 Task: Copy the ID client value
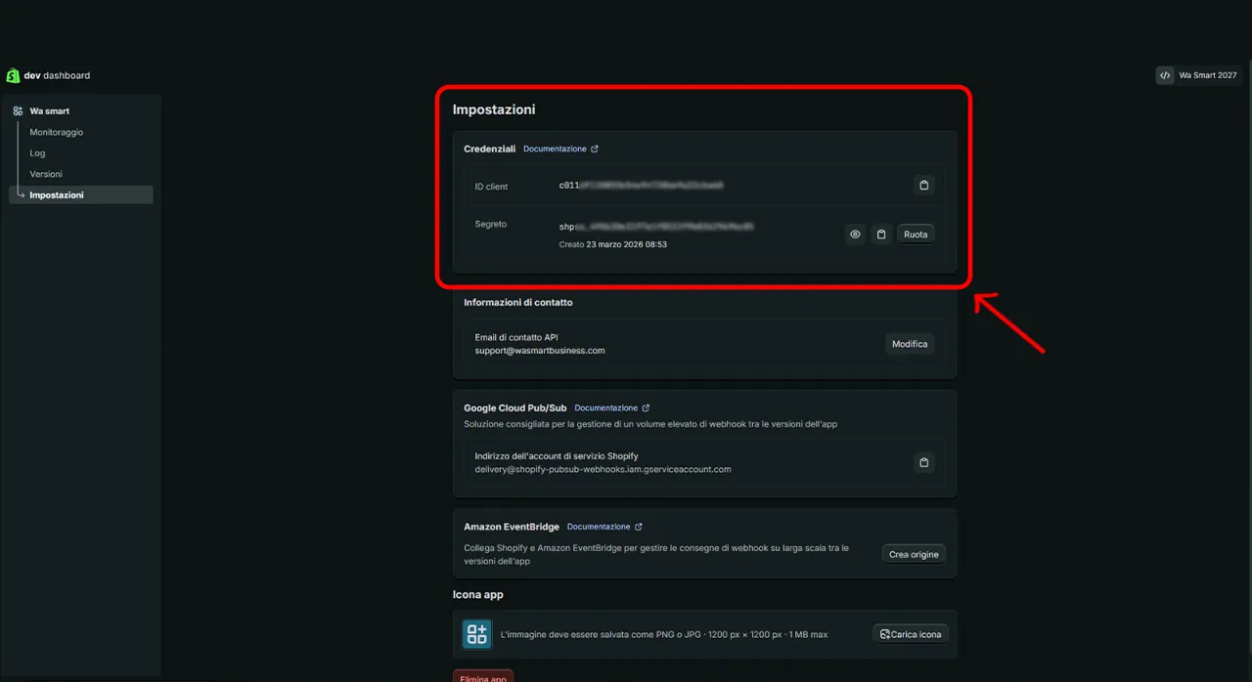pos(923,185)
